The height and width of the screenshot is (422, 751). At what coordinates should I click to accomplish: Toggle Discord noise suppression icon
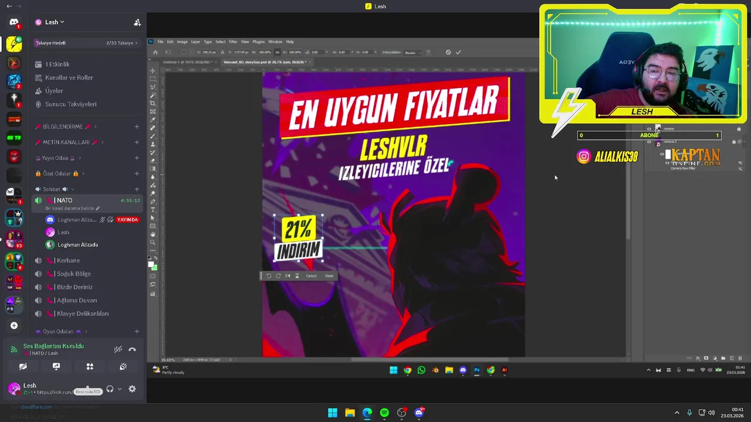(x=118, y=349)
